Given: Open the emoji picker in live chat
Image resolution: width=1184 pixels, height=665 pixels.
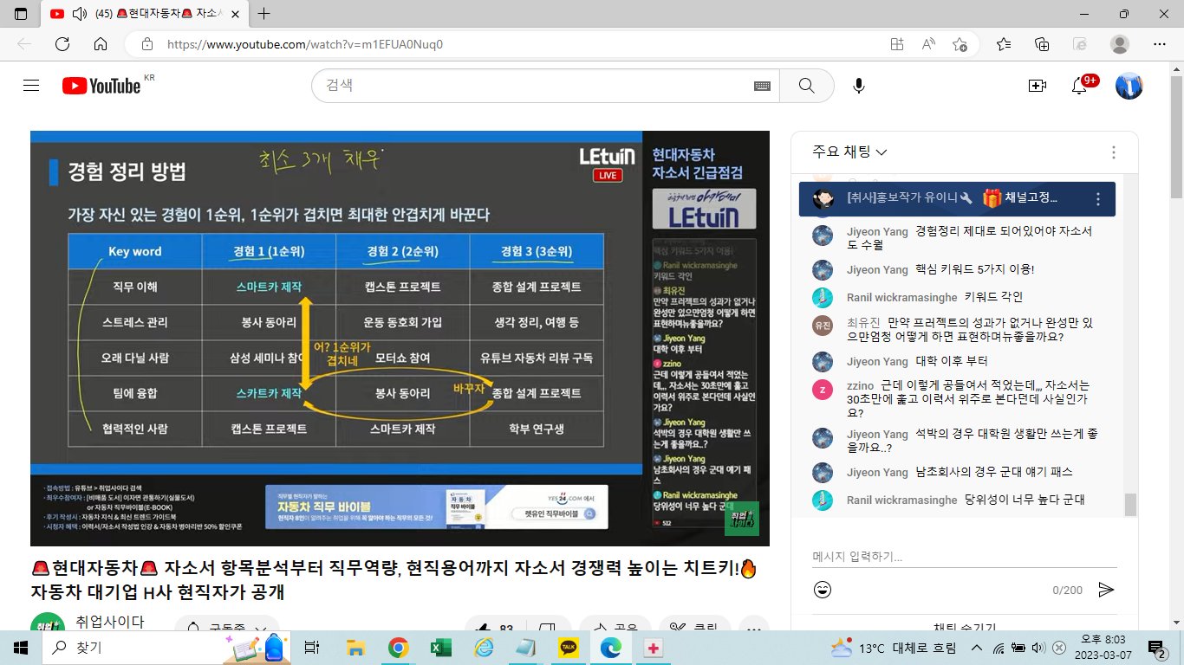Looking at the screenshot, I should [823, 590].
